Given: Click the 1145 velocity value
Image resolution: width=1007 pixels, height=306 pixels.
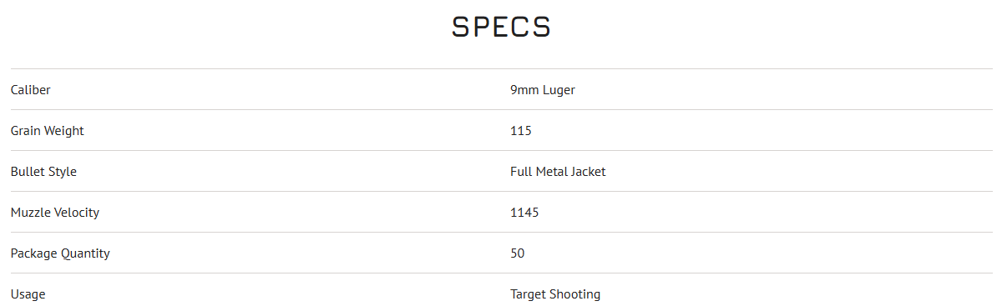Looking at the screenshot, I should pos(524,212).
